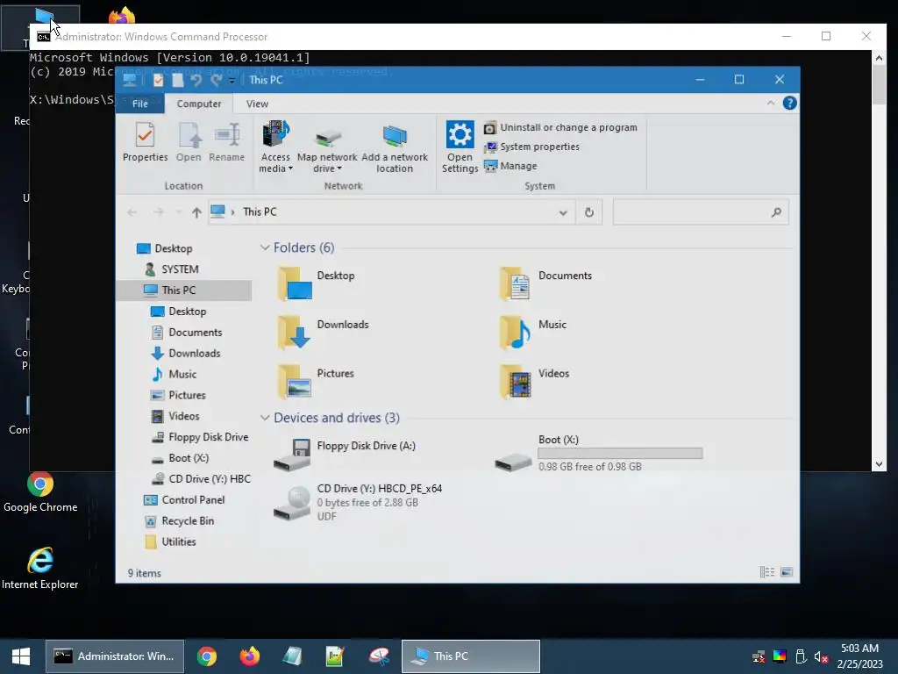Click the Explorer search box
Image resolution: width=898 pixels, height=674 pixels.
(x=701, y=212)
